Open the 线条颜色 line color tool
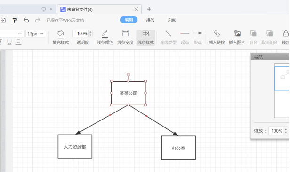This screenshot has width=290, height=172. pyautogui.click(x=105, y=37)
